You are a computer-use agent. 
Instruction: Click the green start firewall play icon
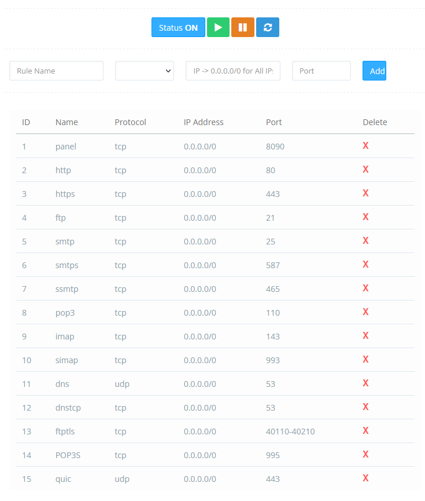pos(218,27)
